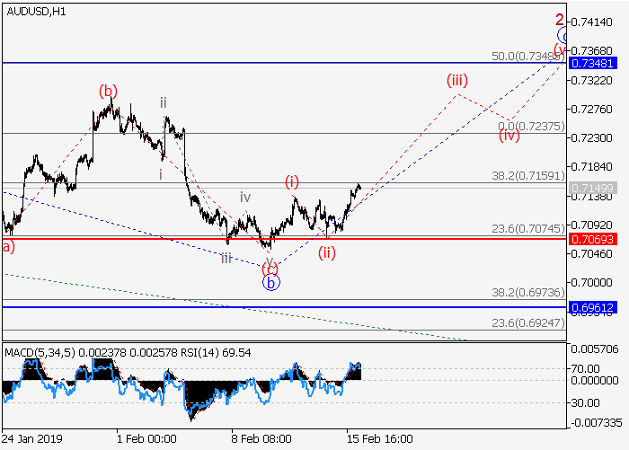The image size is (629, 450).
Task: Select the large red 2 wave label
Action: tap(559, 20)
